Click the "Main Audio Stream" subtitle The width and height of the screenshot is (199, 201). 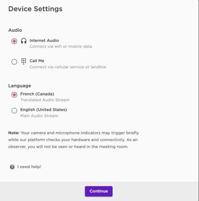click(x=39, y=116)
